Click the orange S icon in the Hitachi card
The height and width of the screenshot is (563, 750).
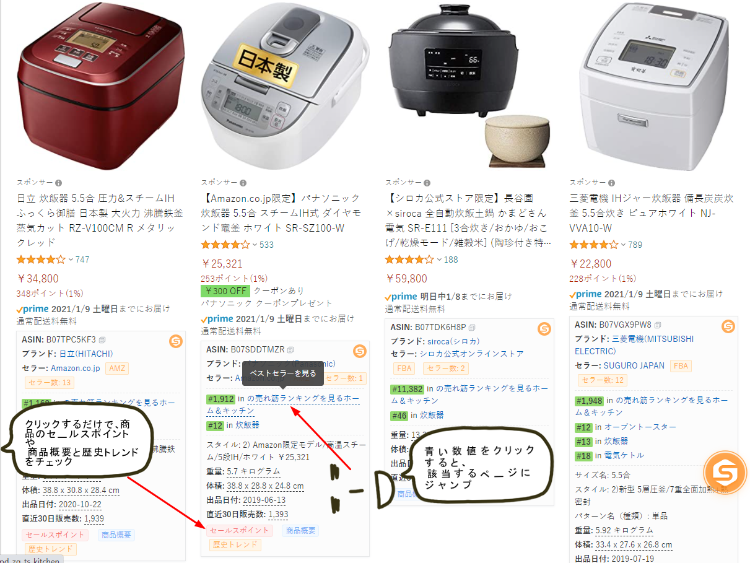click(175, 341)
